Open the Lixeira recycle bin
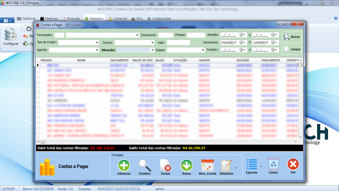Screen dimensions: 339x191 273,164
